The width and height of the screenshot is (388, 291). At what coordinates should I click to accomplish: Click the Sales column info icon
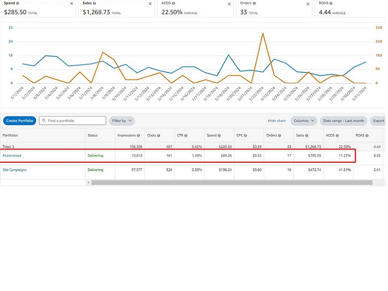click(x=307, y=135)
